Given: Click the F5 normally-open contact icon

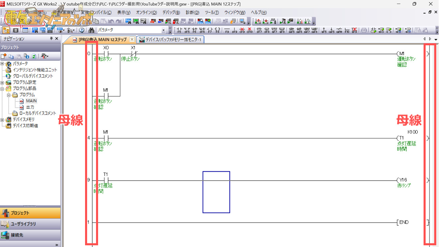Looking at the screenshot, I should pyautogui.click(x=179, y=30).
